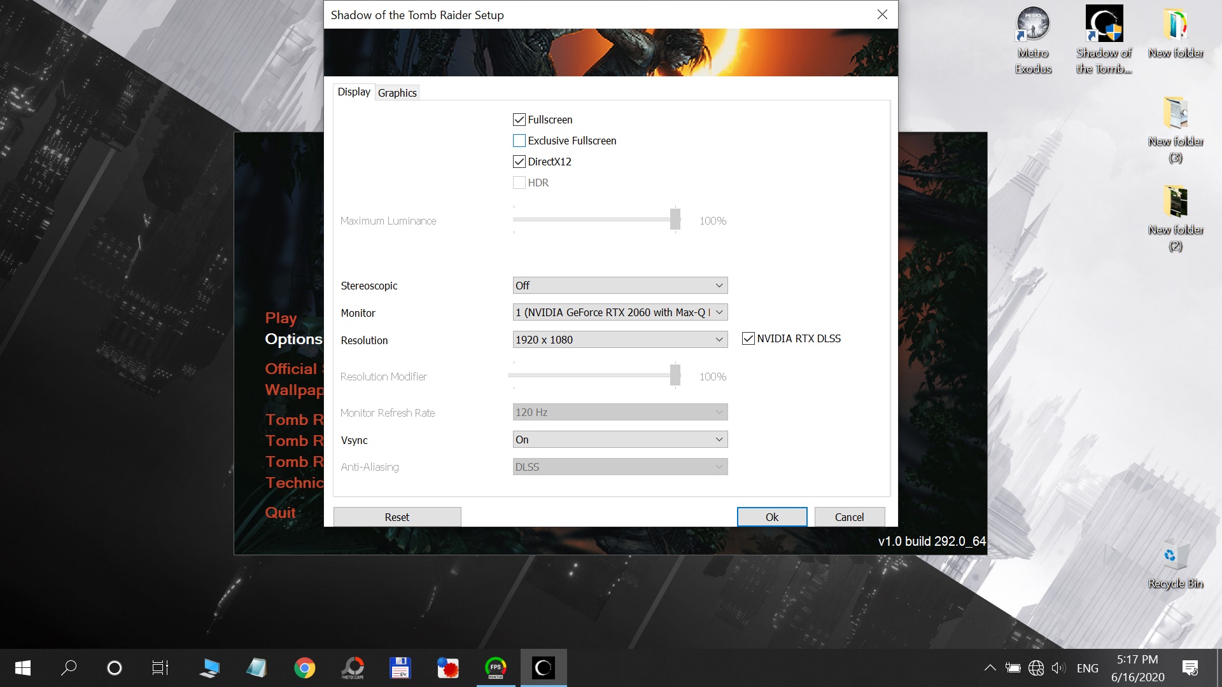Click the Resolution Modifier slider handle
The height and width of the screenshot is (687, 1222).
[675, 375]
